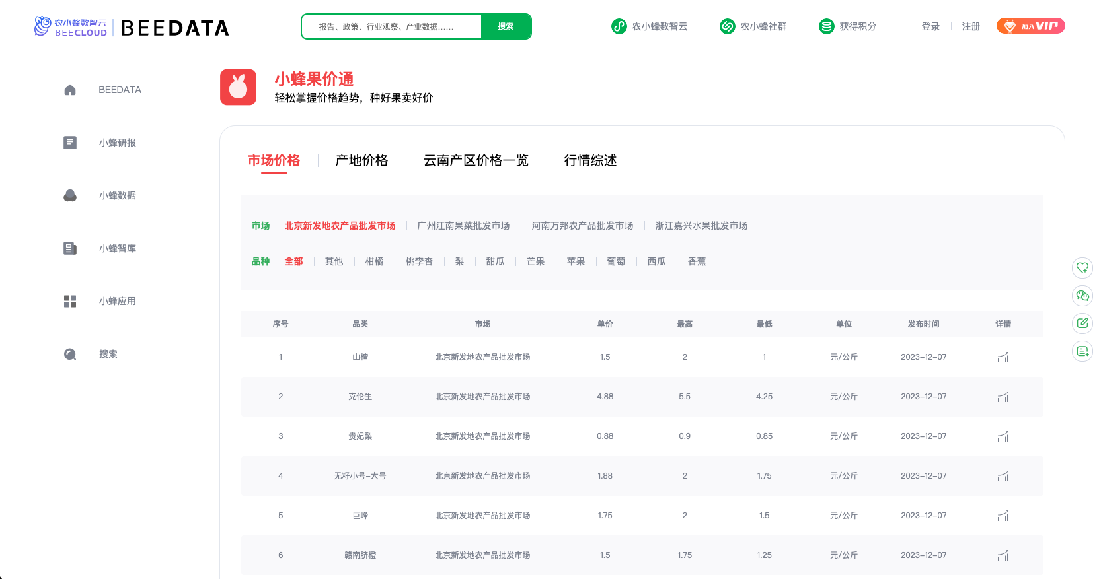Image resolution: width=1099 pixels, height=579 pixels.
Task: Open the 小蜂应用 grid icon
Action: tap(70, 301)
